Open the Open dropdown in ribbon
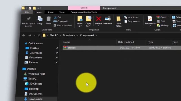This screenshot has width=181, height=101. [x=163, y=17]
